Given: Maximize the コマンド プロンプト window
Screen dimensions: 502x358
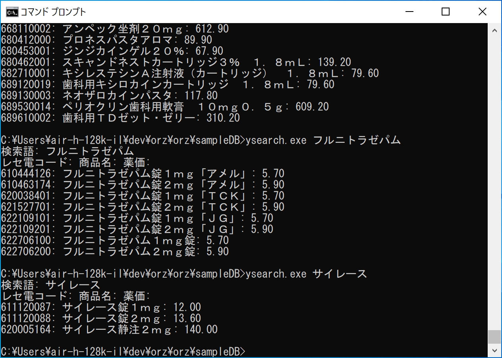Looking at the screenshot, I should tap(445, 12).
